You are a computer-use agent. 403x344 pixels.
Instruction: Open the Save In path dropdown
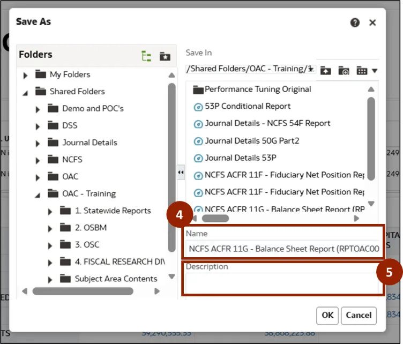tap(311, 70)
